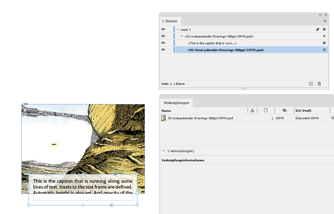Click selection square of highlighted PSD image row
Screen dimensions: 334x214
click(324, 50)
